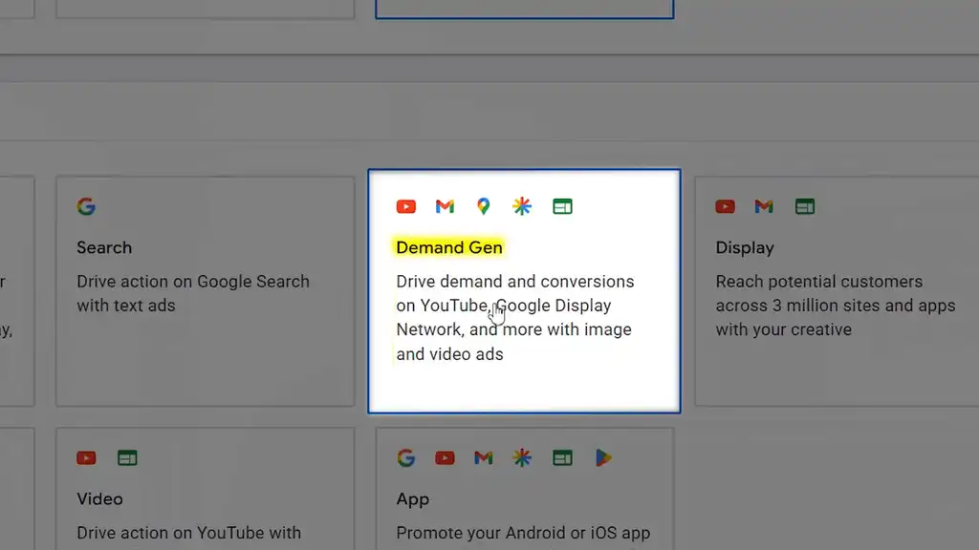Pick the Video campaign type card
979x550 pixels.
click(x=206, y=489)
